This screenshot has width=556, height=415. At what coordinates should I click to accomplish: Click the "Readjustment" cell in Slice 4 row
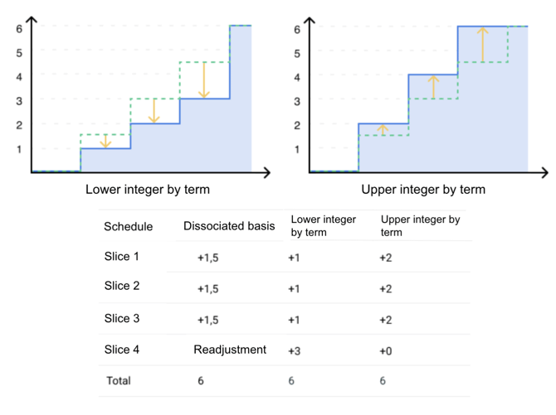click(x=230, y=350)
